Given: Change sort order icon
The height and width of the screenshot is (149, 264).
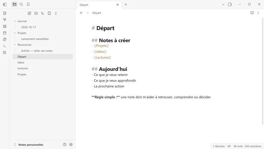Looking at the screenshot, I should pyautogui.click(x=43, y=13).
